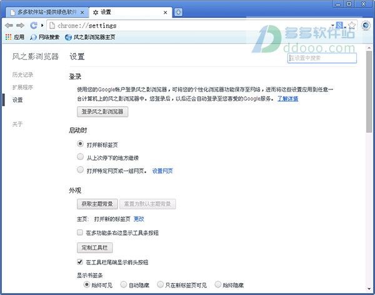Select 设置 in the sidebar
The image size is (375, 295).
17,100
